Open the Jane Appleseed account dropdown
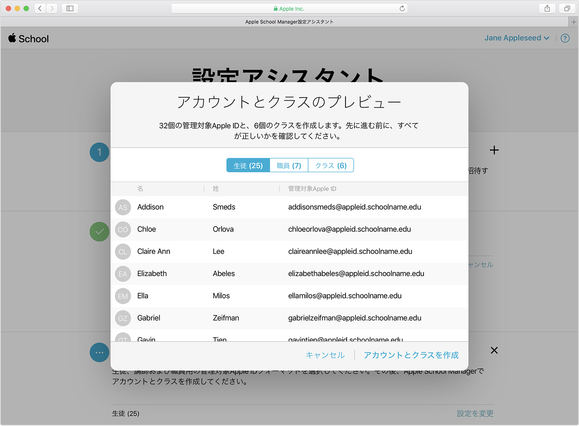Screen dimensions: 579x426 point(517,38)
